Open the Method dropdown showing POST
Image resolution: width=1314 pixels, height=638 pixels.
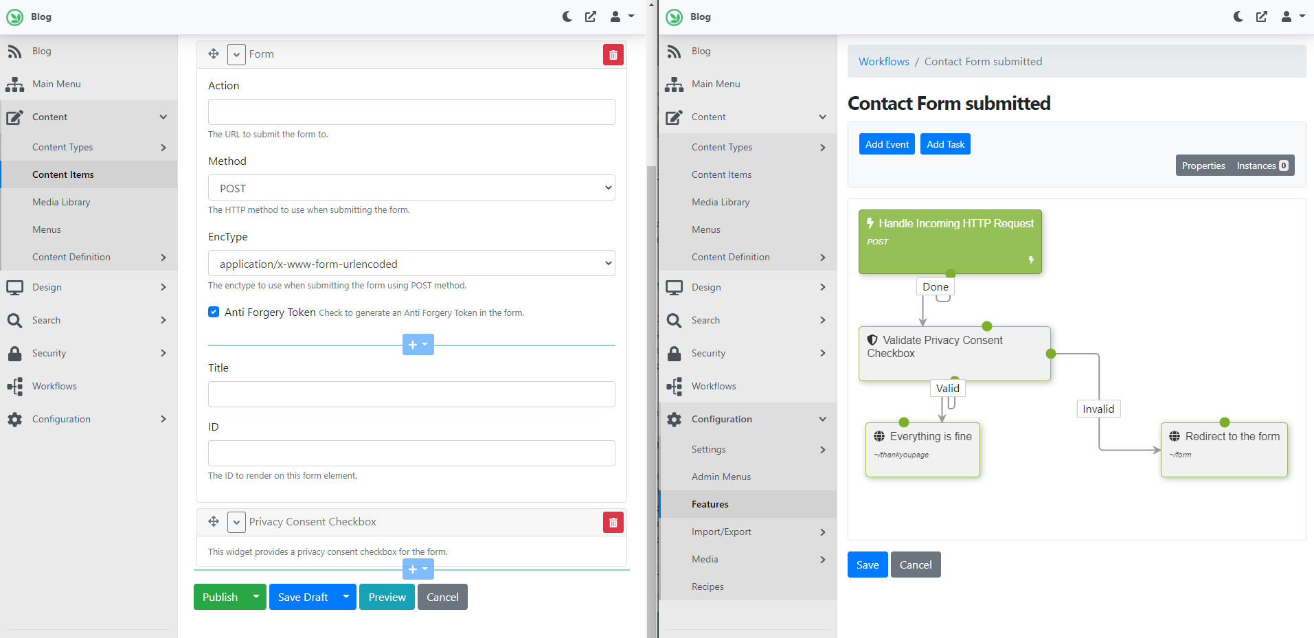pyautogui.click(x=411, y=187)
